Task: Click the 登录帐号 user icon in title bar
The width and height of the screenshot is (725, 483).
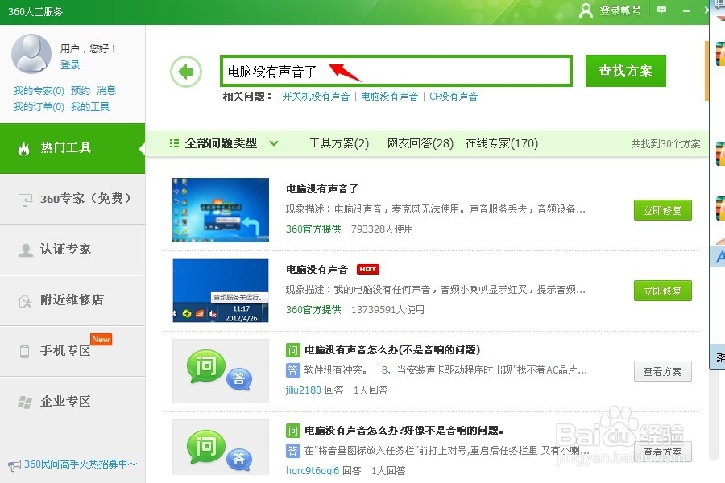Action: pyautogui.click(x=586, y=11)
